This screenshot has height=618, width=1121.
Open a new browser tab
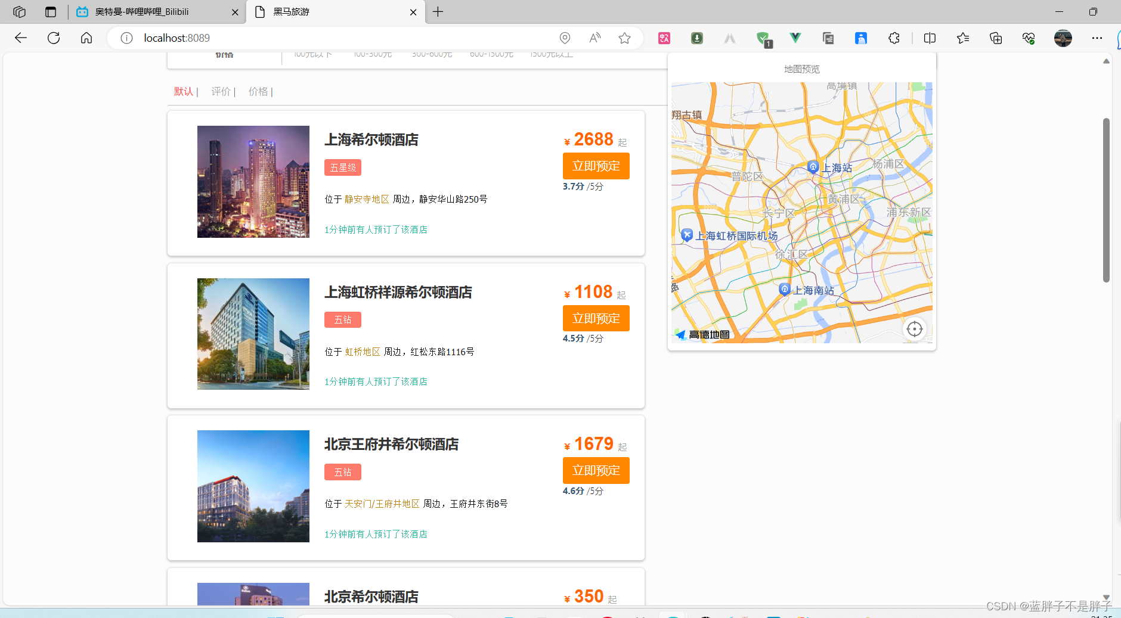pyautogui.click(x=438, y=12)
